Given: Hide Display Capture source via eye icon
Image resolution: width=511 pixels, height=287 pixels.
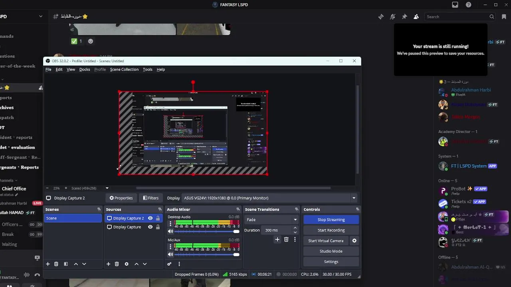Looking at the screenshot, I should click(x=150, y=227).
